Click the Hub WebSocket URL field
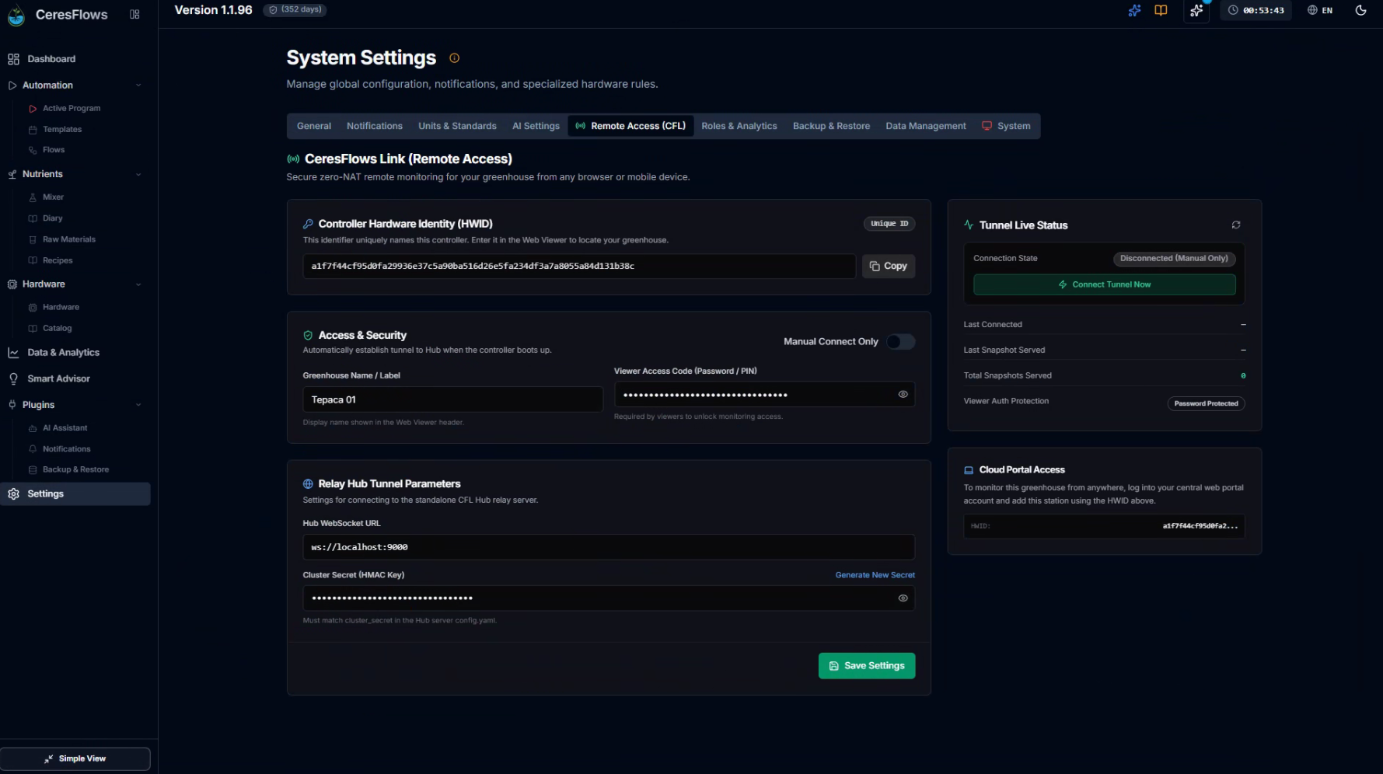 click(609, 547)
